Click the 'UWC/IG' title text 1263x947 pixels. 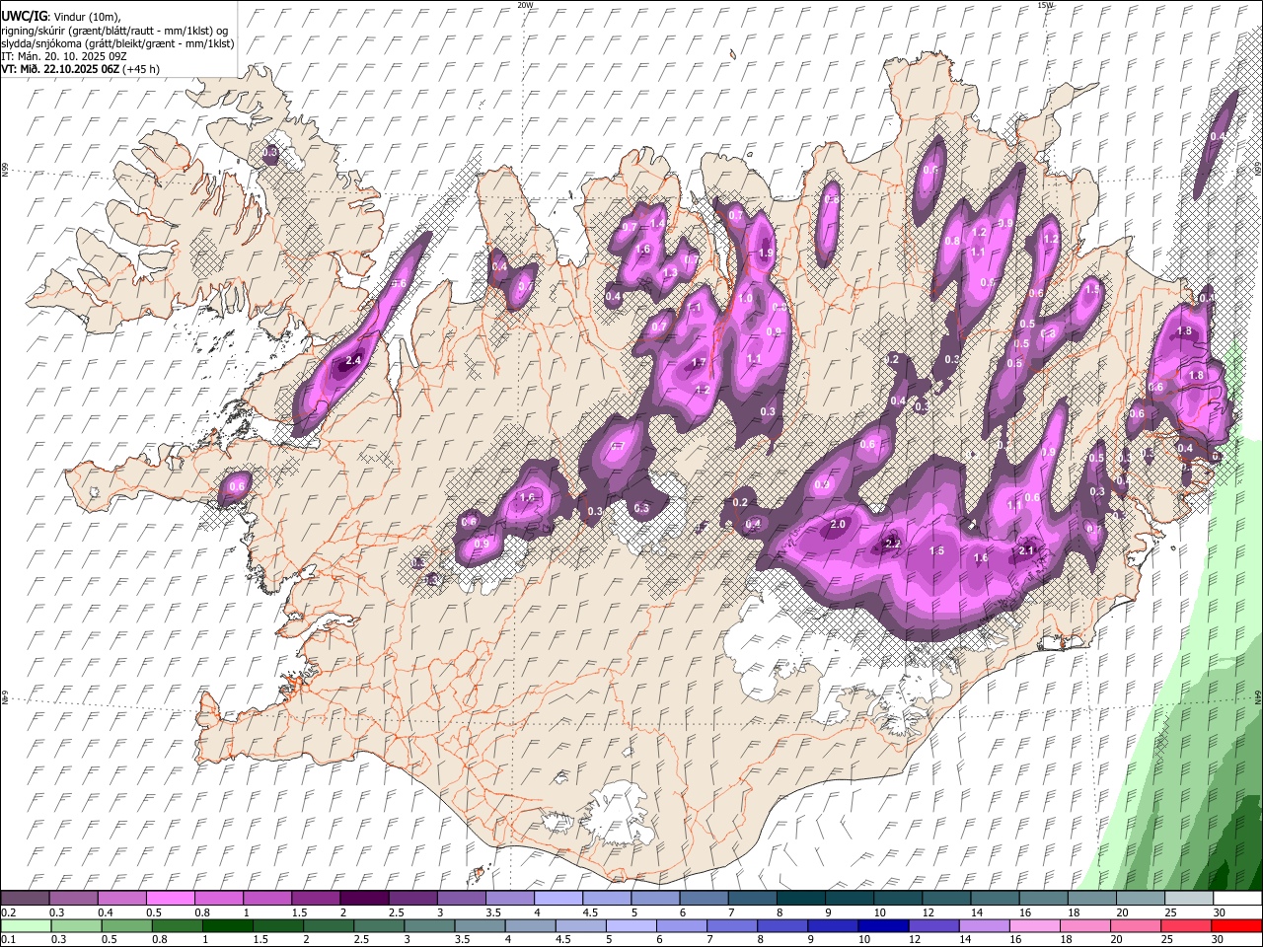(x=24, y=15)
